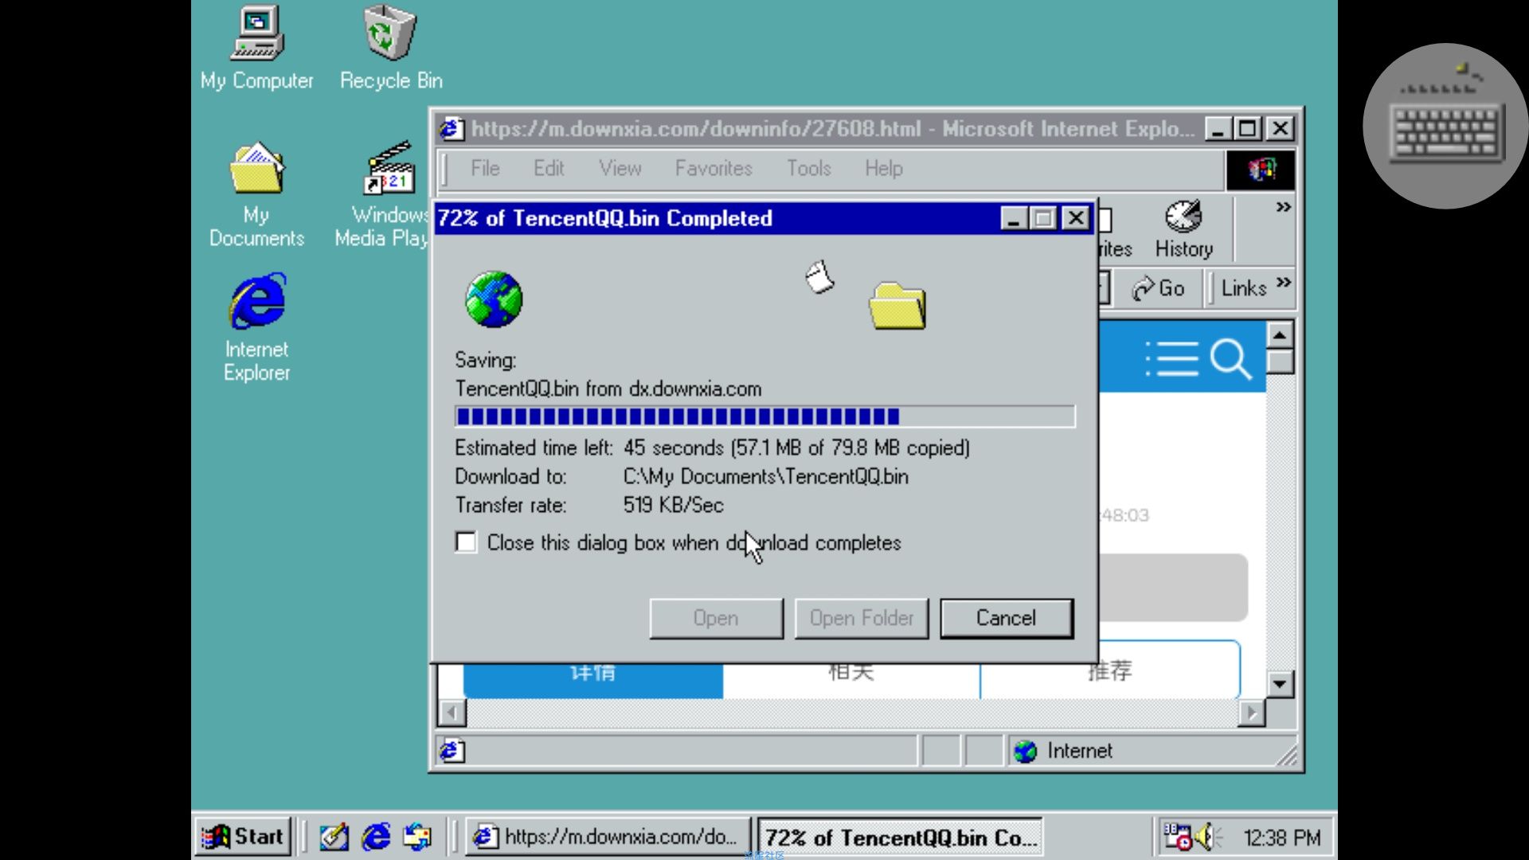Click the Links toolbar label
Screen dimensions: 1529x860
pyautogui.click(x=1244, y=288)
